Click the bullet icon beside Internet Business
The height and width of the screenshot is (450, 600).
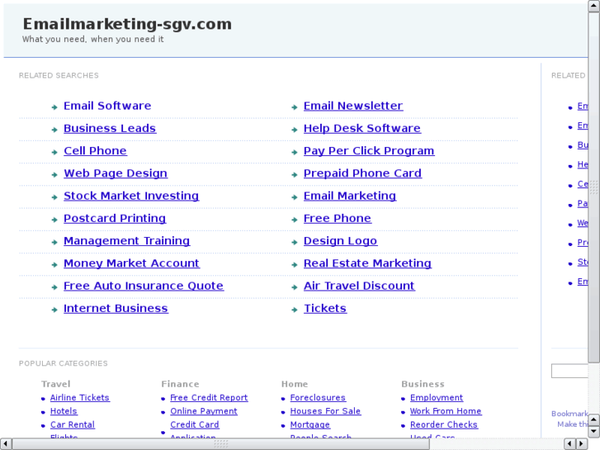[54, 309]
